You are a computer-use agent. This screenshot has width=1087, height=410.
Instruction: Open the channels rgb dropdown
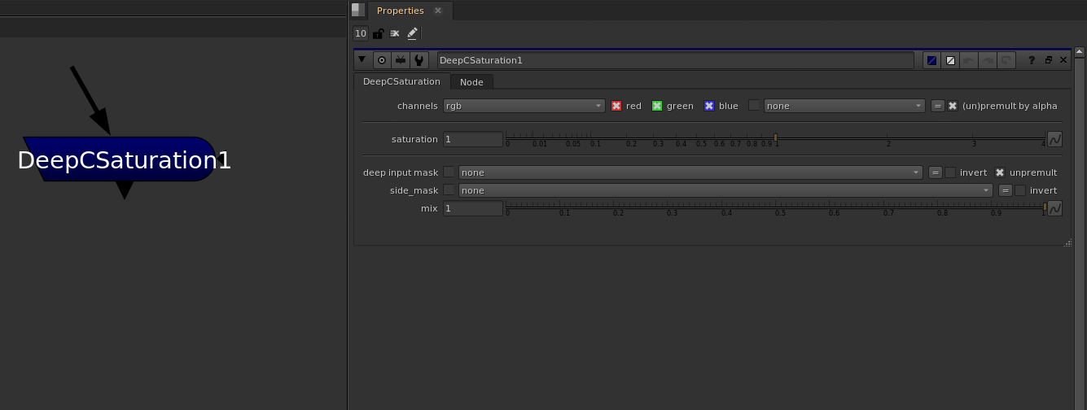pos(524,106)
